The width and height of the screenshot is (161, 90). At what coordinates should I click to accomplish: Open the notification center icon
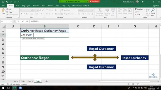tap(158, 88)
